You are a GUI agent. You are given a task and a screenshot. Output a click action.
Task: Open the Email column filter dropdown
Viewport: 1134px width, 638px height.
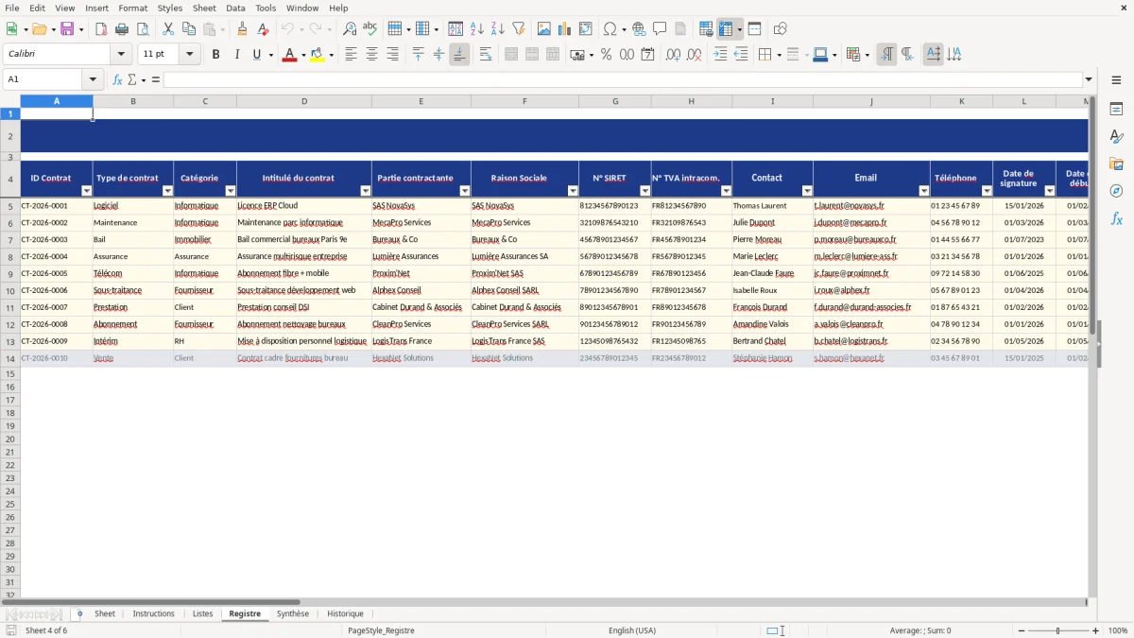923,191
